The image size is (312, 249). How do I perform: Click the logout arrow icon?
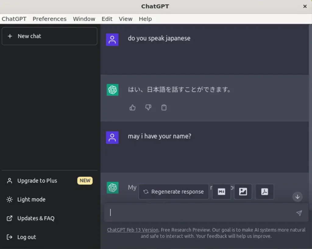click(x=9, y=237)
